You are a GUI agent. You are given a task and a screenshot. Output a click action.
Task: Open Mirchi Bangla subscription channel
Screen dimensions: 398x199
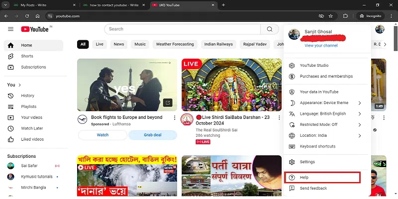click(x=33, y=188)
